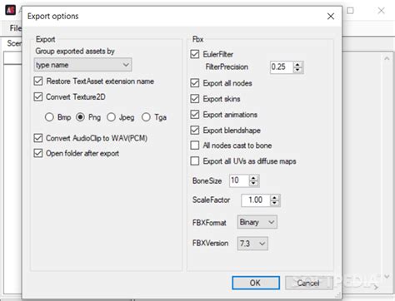
Task: Enable Export all UVs as diffuse maps
Action: click(195, 161)
